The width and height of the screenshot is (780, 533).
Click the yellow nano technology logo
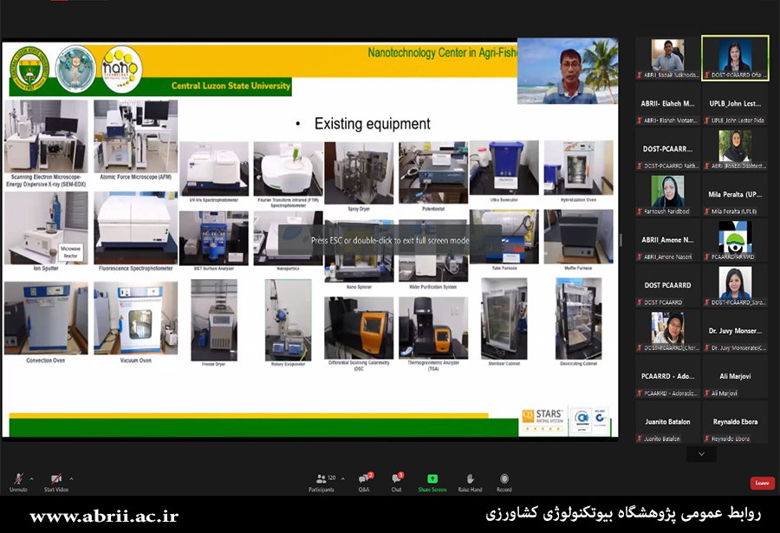click(x=121, y=69)
